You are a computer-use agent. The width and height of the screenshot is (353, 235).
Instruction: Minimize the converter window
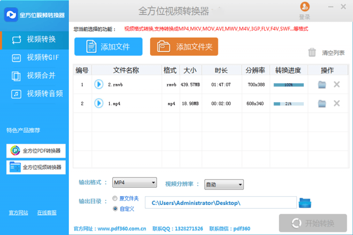point(330,7)
